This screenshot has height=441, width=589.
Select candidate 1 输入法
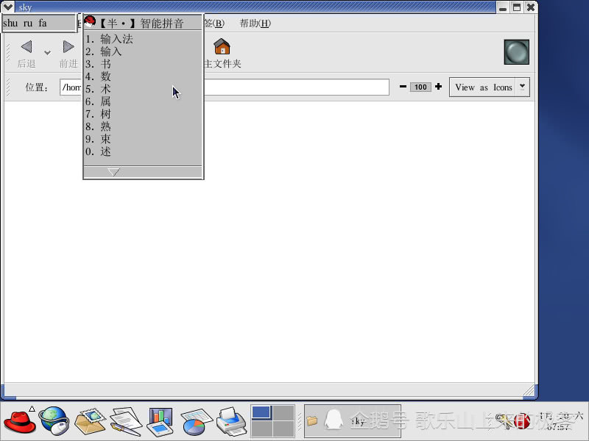[x=109, y=39]
